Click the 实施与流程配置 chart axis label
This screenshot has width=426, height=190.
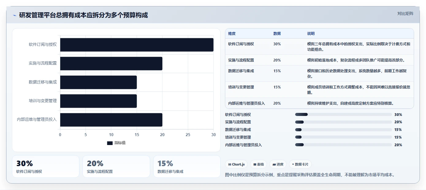click(x=43, y=63)
